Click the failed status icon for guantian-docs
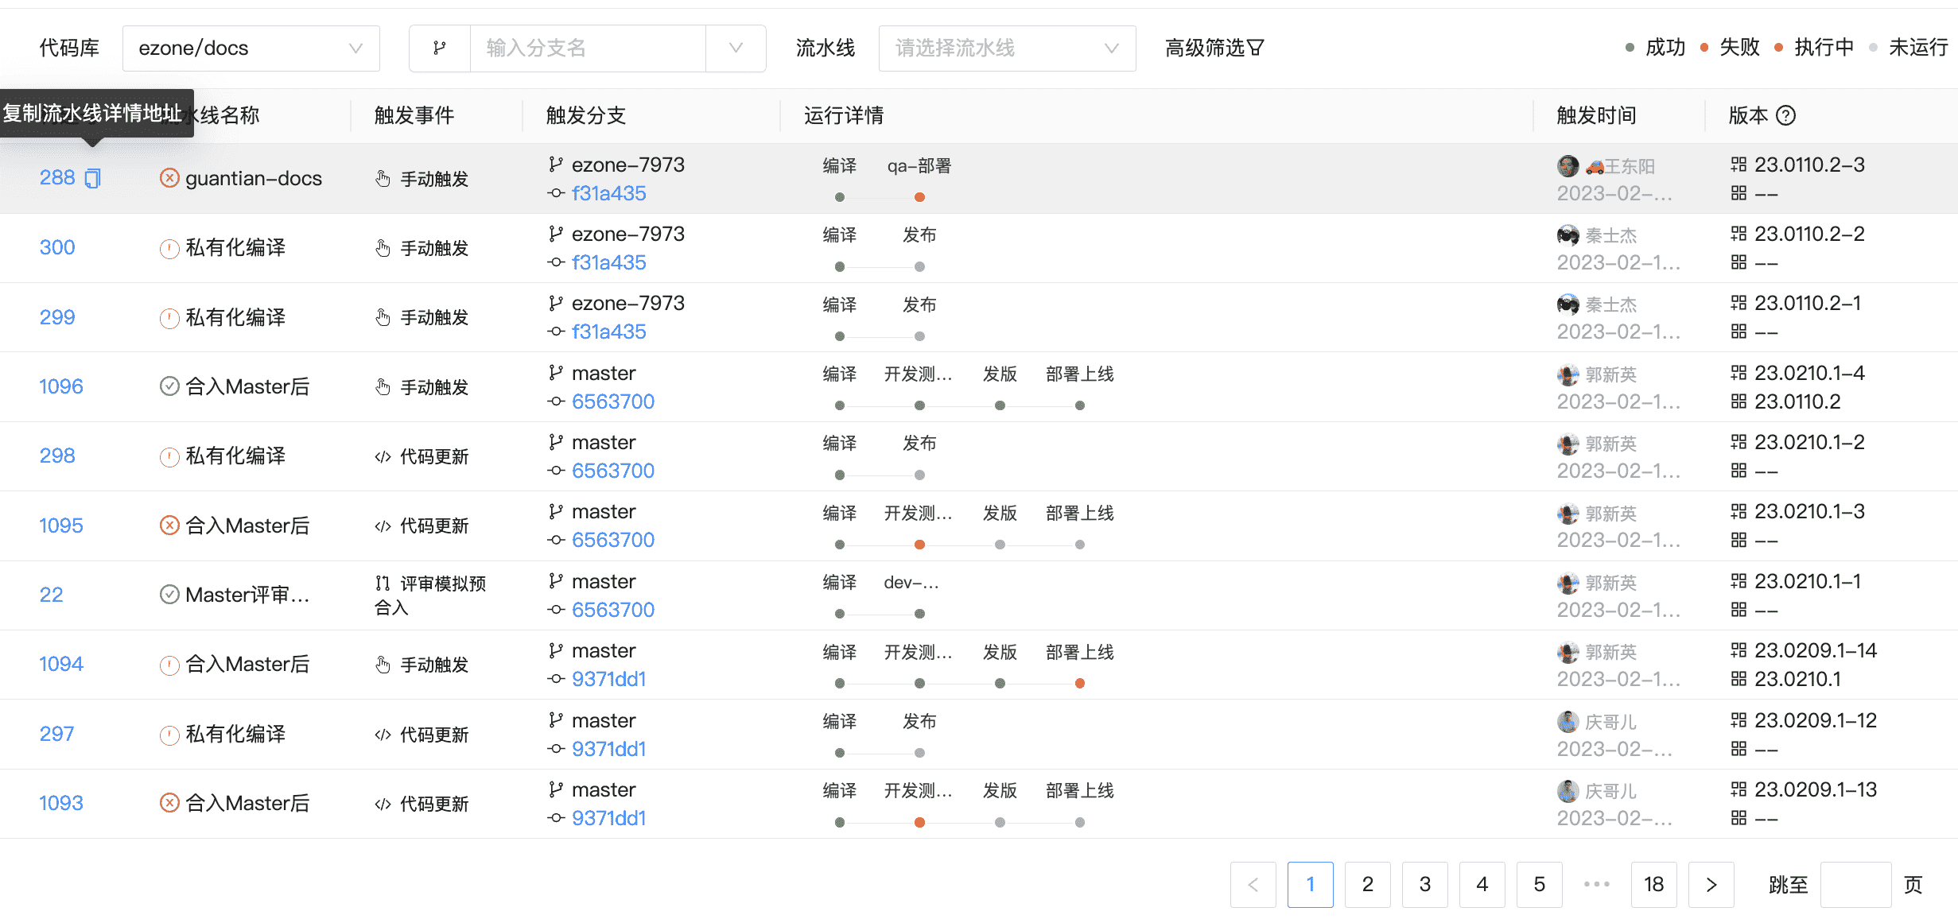The image size is (1958, 919). click(169, 178)
